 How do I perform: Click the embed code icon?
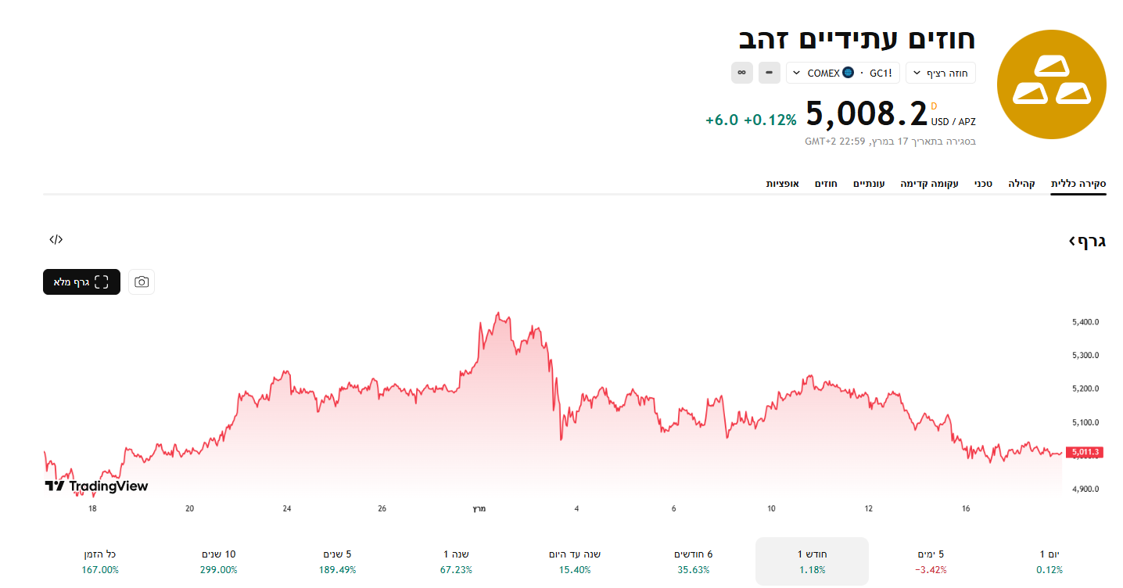56,239
